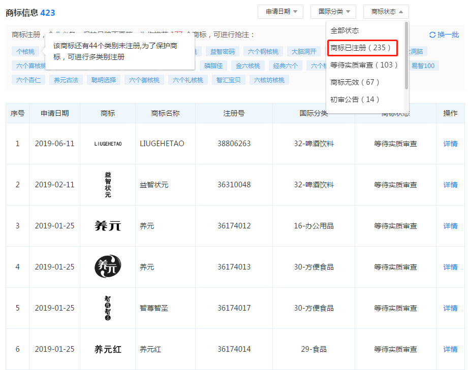Select 全部状态 in the status menu
This screenshot has width=468, height=370.
click(x=345, y=30)
